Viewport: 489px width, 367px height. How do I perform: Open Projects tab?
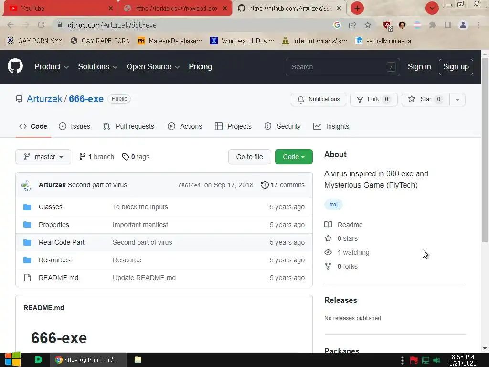233,126
